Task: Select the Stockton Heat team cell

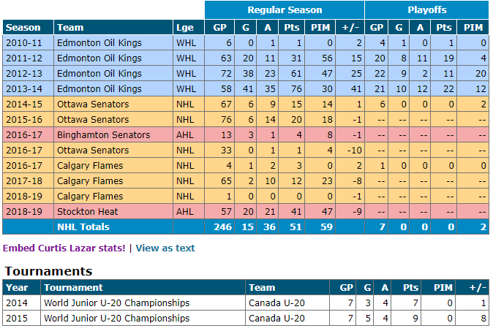Action: 113,212
